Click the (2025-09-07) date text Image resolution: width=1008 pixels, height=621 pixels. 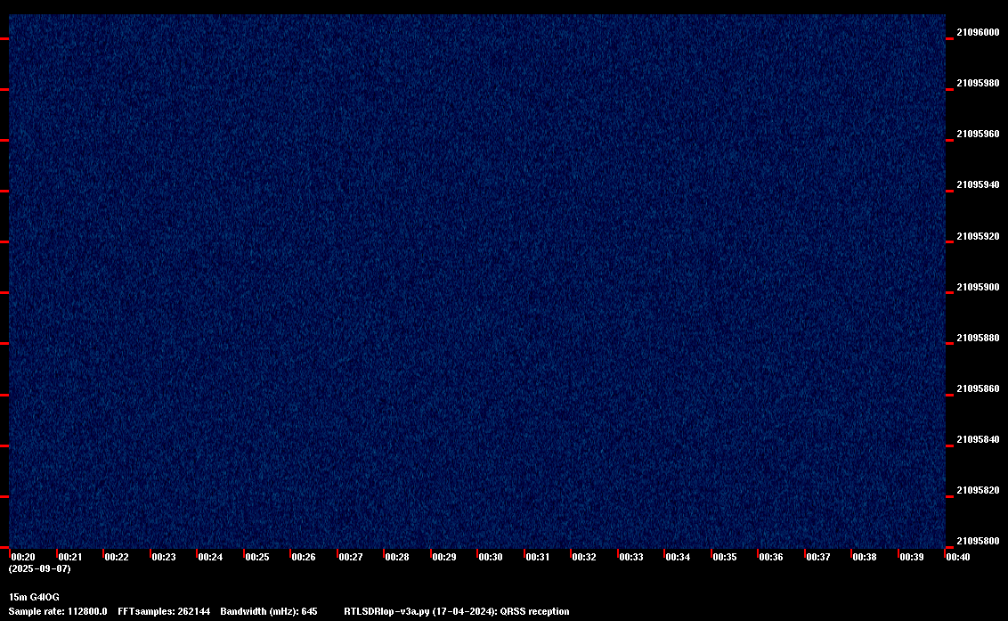coord(40,568)
